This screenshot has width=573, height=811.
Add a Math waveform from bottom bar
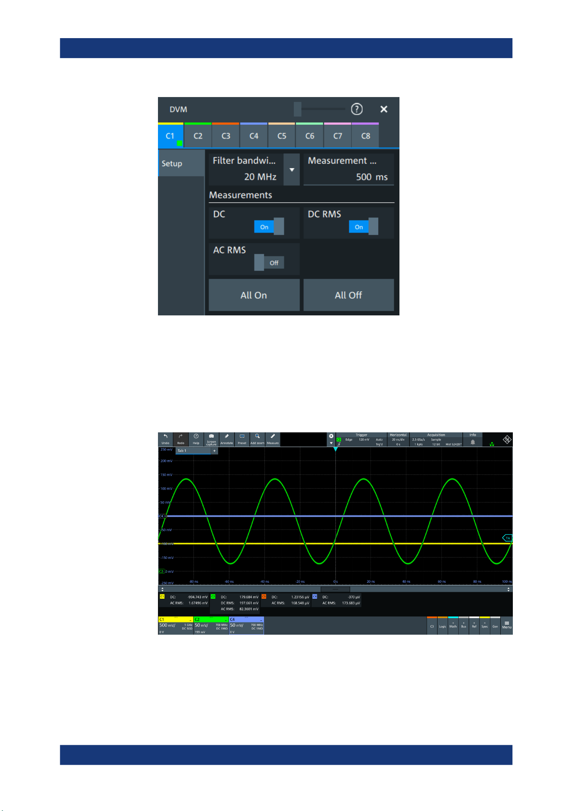click(453, 626)
